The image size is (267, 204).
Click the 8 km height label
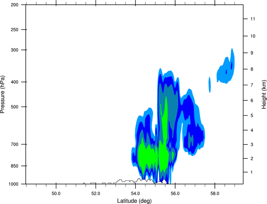[x=252, y=69]
